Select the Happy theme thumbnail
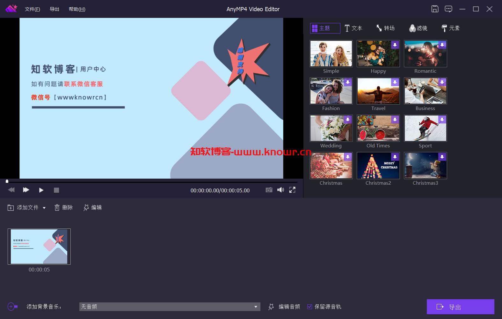Viewport: 502px width, 319px height. (x=378, y=54)
